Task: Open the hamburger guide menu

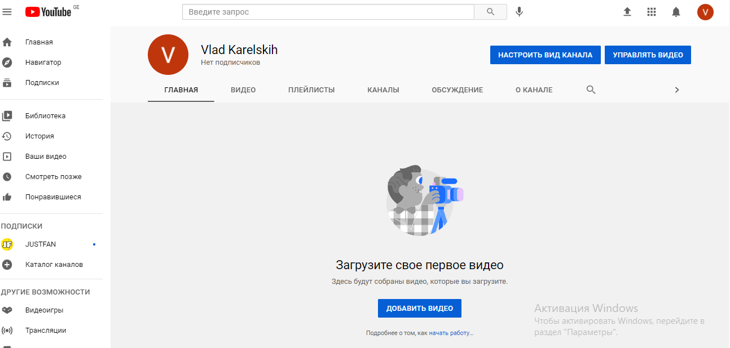Action: pos(7,12)
